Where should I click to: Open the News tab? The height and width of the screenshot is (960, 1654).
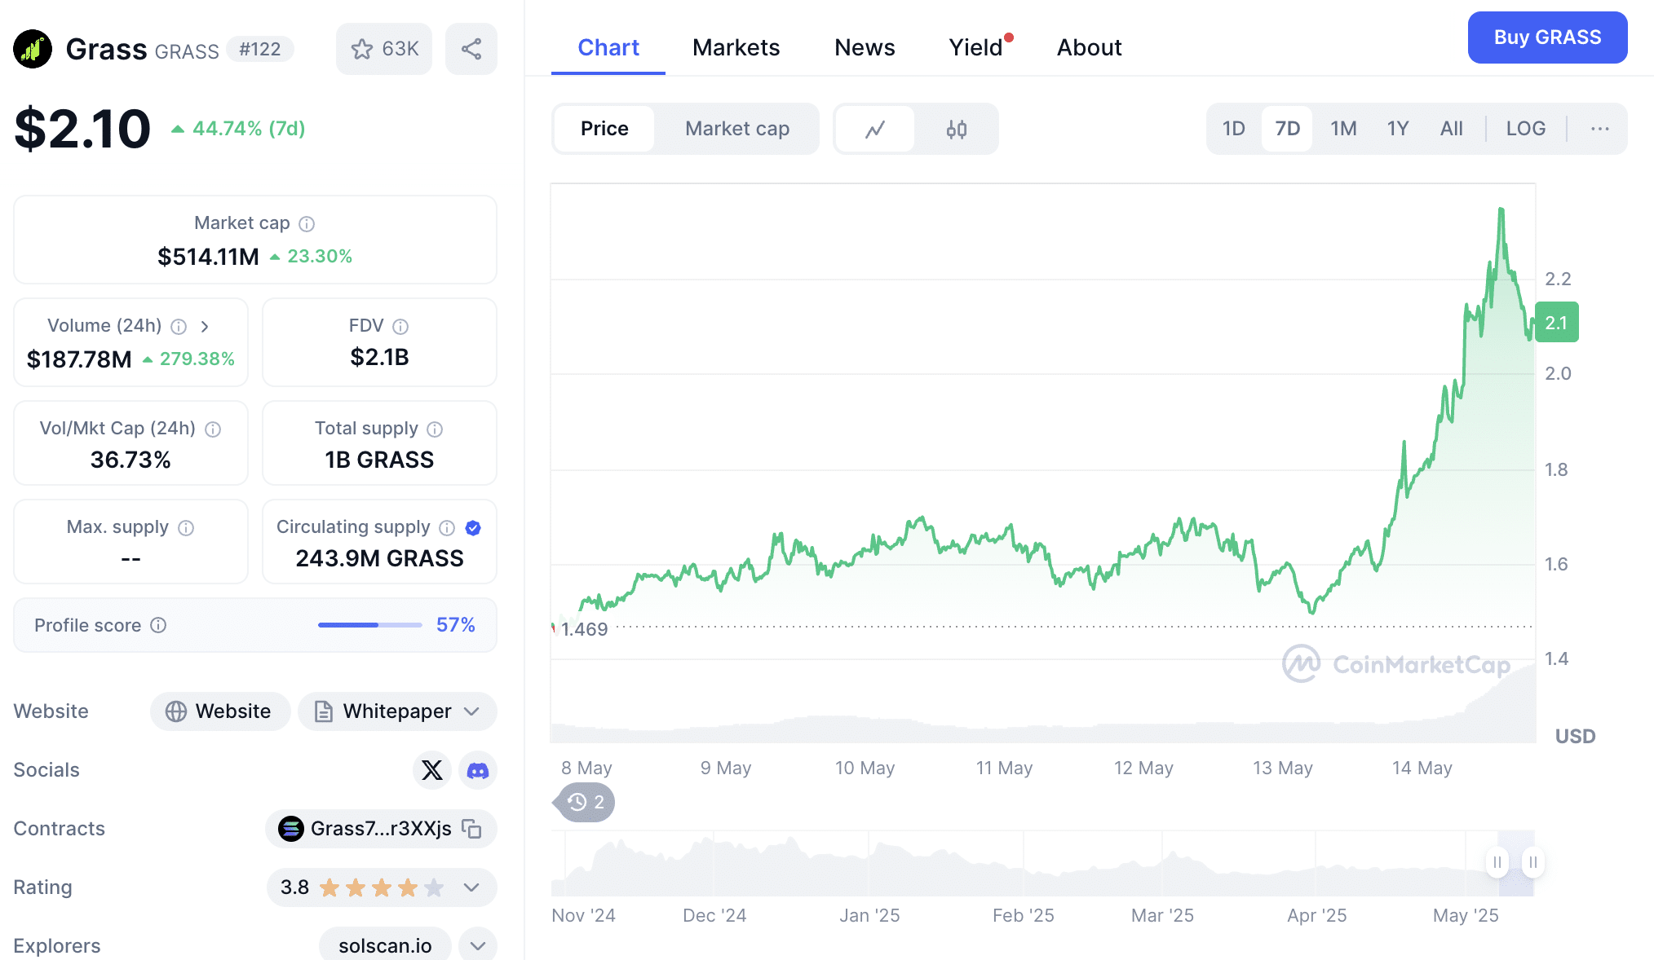tap(865, 47)
